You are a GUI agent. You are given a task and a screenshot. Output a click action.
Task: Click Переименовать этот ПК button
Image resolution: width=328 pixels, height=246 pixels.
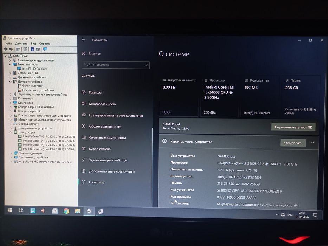(x=293, y=127)
